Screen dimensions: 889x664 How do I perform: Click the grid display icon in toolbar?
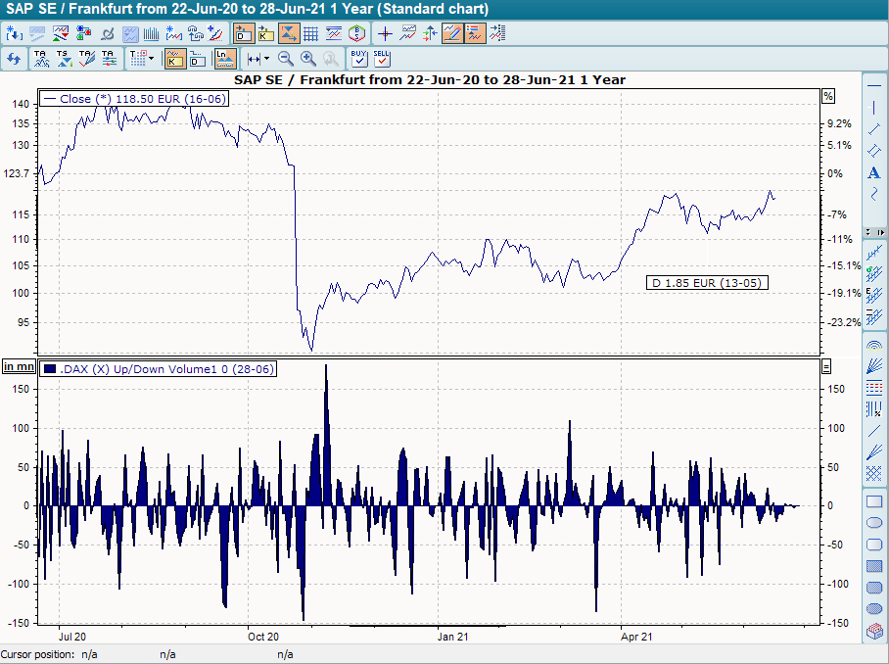pos(310,33)
